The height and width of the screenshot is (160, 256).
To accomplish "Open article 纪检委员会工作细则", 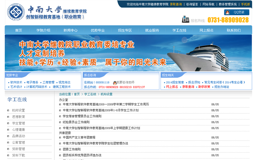I will (76, 122).
